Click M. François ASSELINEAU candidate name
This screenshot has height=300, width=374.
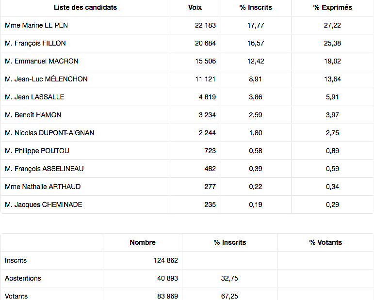pos(44,169)
